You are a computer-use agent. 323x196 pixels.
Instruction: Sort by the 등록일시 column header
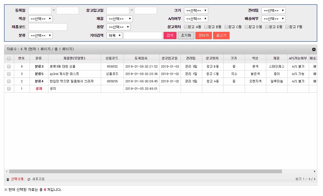tap(141, 58)
